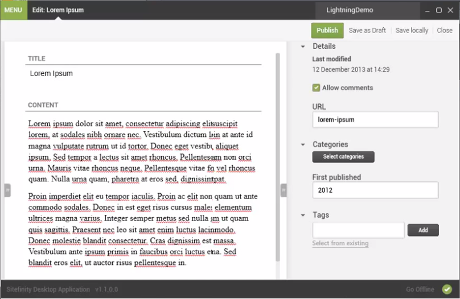Open the green MENU button
The width and height of the screenshot is (460, 299).
tap(13, 10)
